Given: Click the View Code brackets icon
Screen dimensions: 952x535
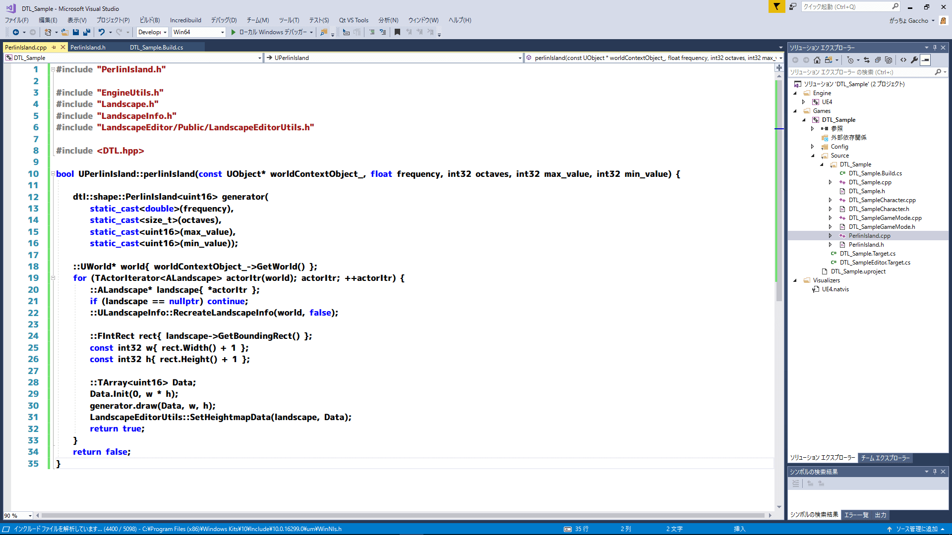Looking at the screenshot, I should click(903, 60).
